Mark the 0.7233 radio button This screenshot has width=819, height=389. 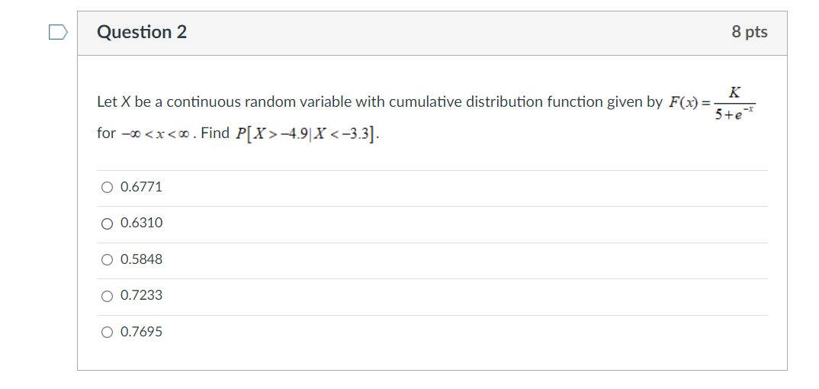(x=107, y=297)
